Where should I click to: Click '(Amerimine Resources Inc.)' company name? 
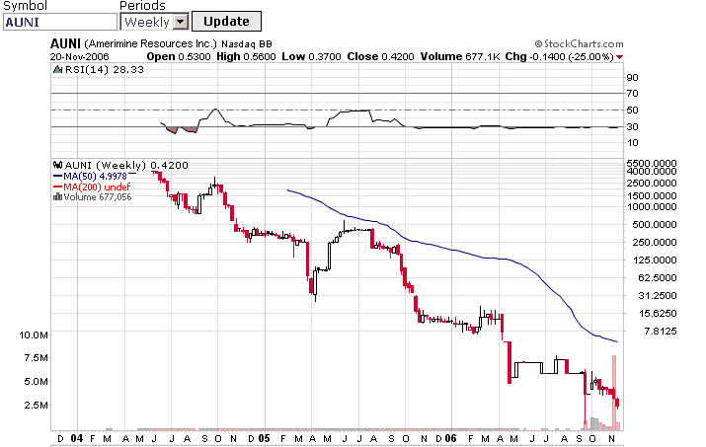coord(150,43)
